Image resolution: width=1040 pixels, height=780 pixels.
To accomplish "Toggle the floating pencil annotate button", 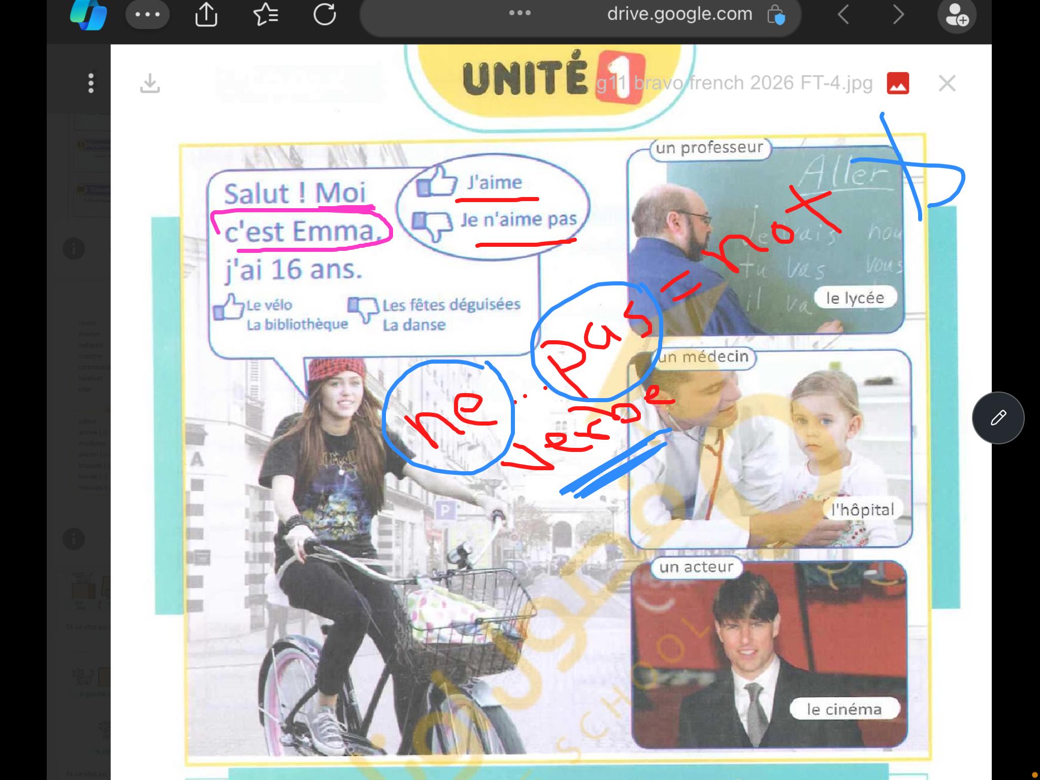I will [998, 418].
